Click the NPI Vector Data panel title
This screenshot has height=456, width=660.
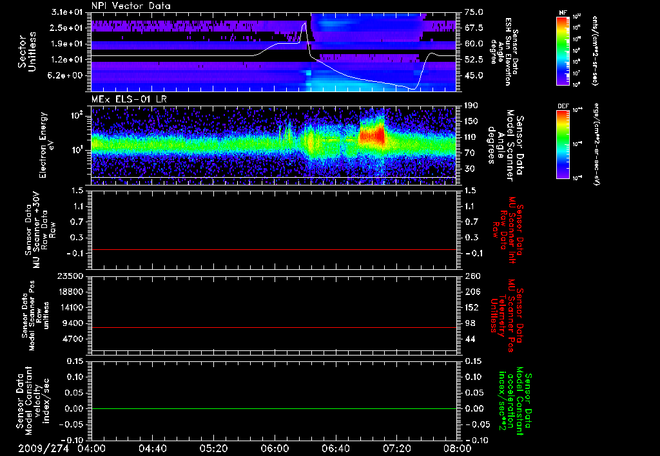pyautogui.click(x=131, y=6)
